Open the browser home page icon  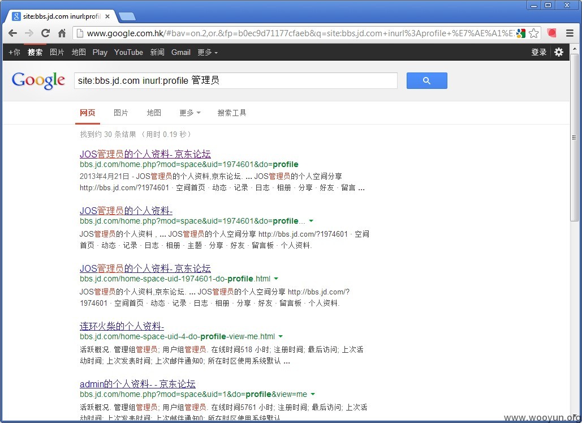(62, 33)
